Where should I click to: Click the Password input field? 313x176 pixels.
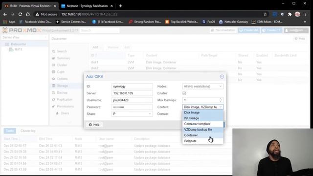point(132,107)
